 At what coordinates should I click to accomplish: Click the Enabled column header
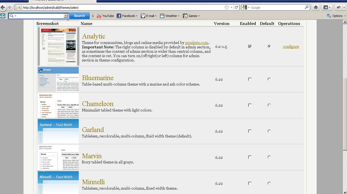(x=248, y=23)
